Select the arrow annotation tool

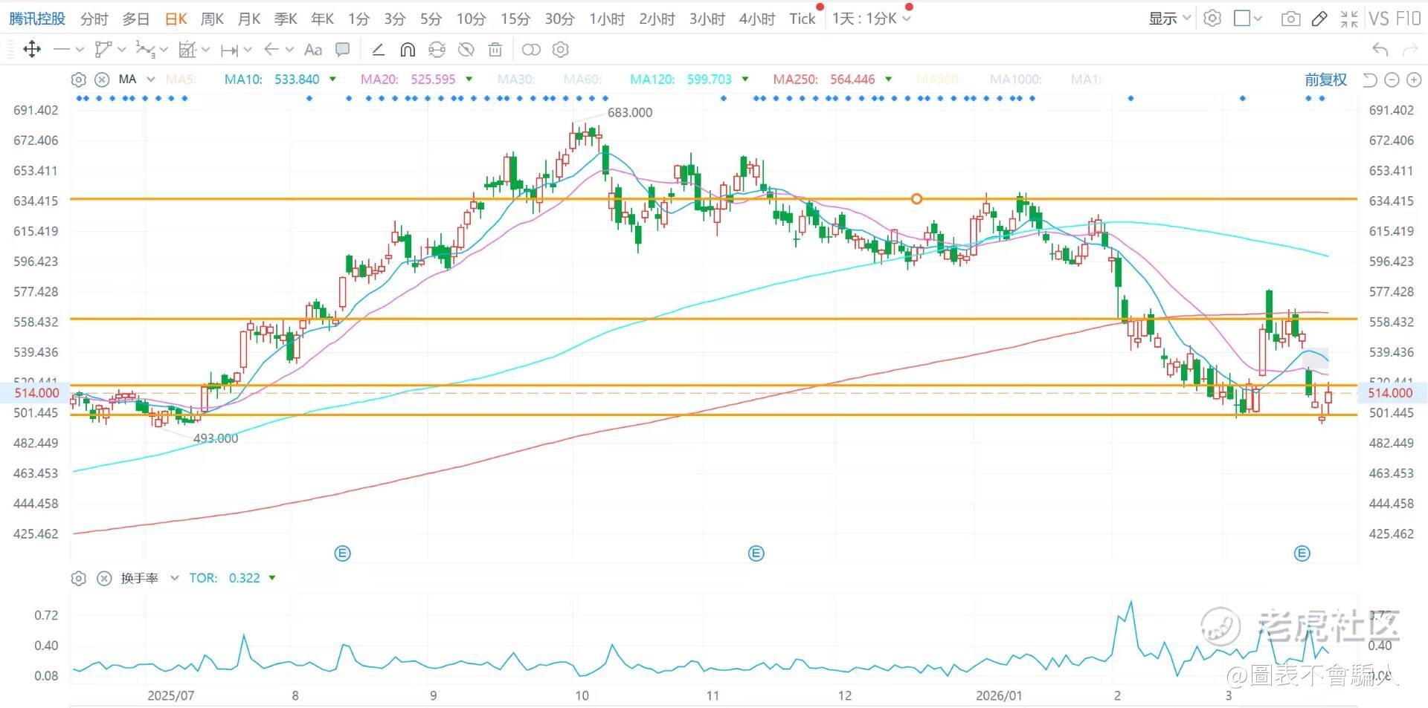coord(271,50)
